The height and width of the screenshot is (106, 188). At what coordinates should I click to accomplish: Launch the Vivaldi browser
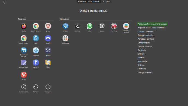point(24,75)
